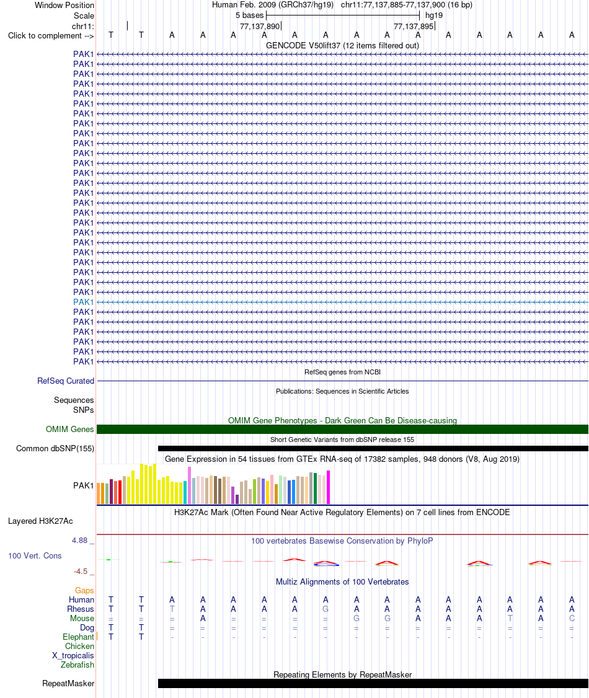Open '100 vertebrates Basewise Conservation by PhyloP' title

342,541
